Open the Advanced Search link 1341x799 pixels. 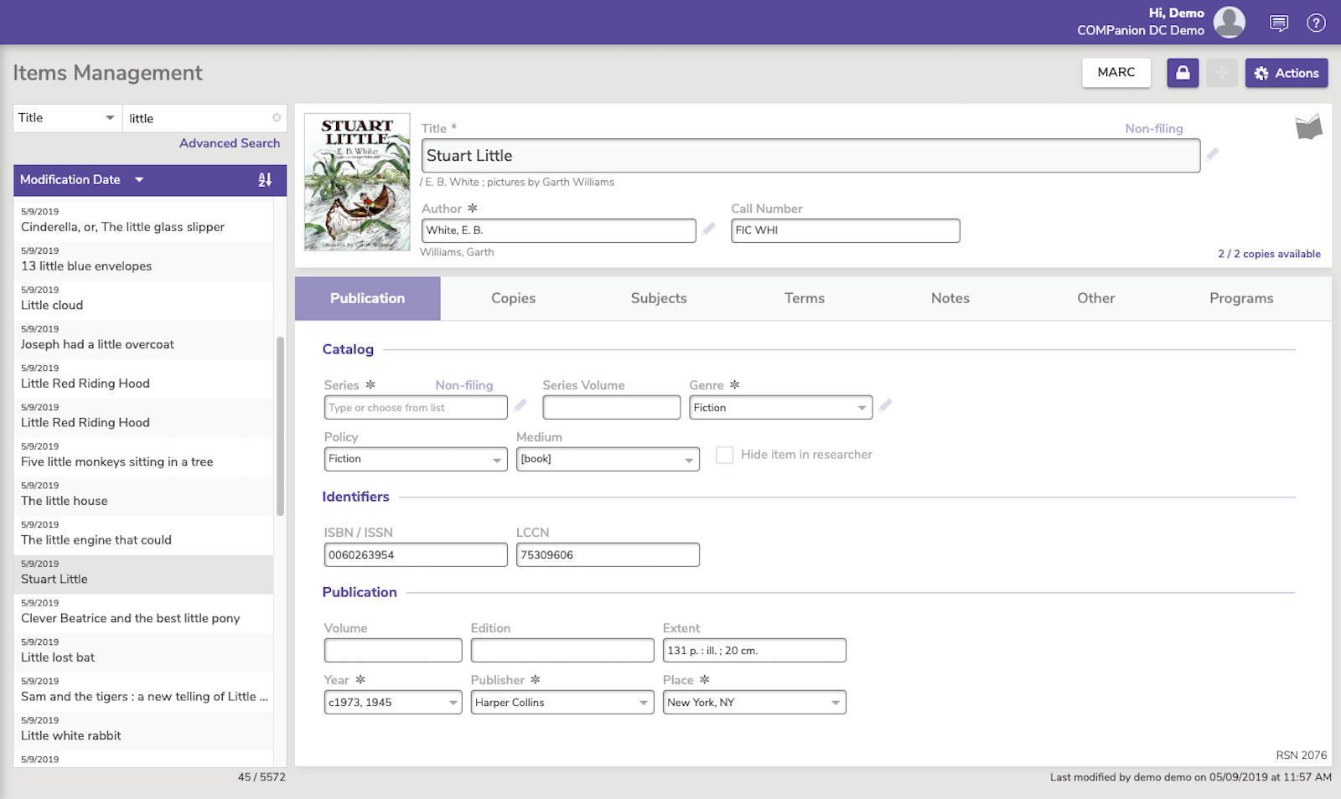coord(230,143)
